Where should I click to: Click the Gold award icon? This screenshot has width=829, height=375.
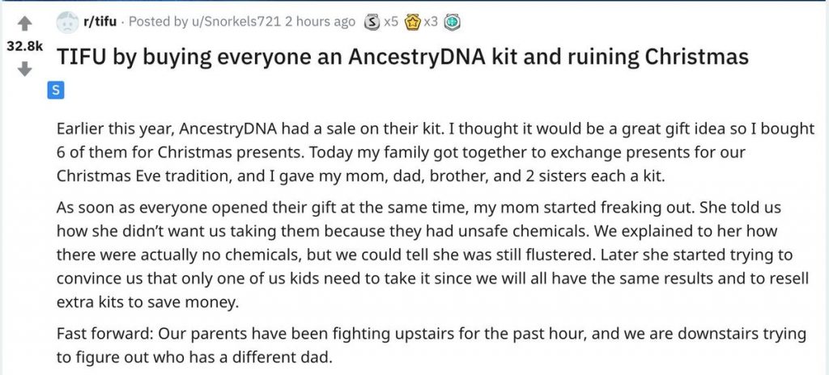pos(411,23)
